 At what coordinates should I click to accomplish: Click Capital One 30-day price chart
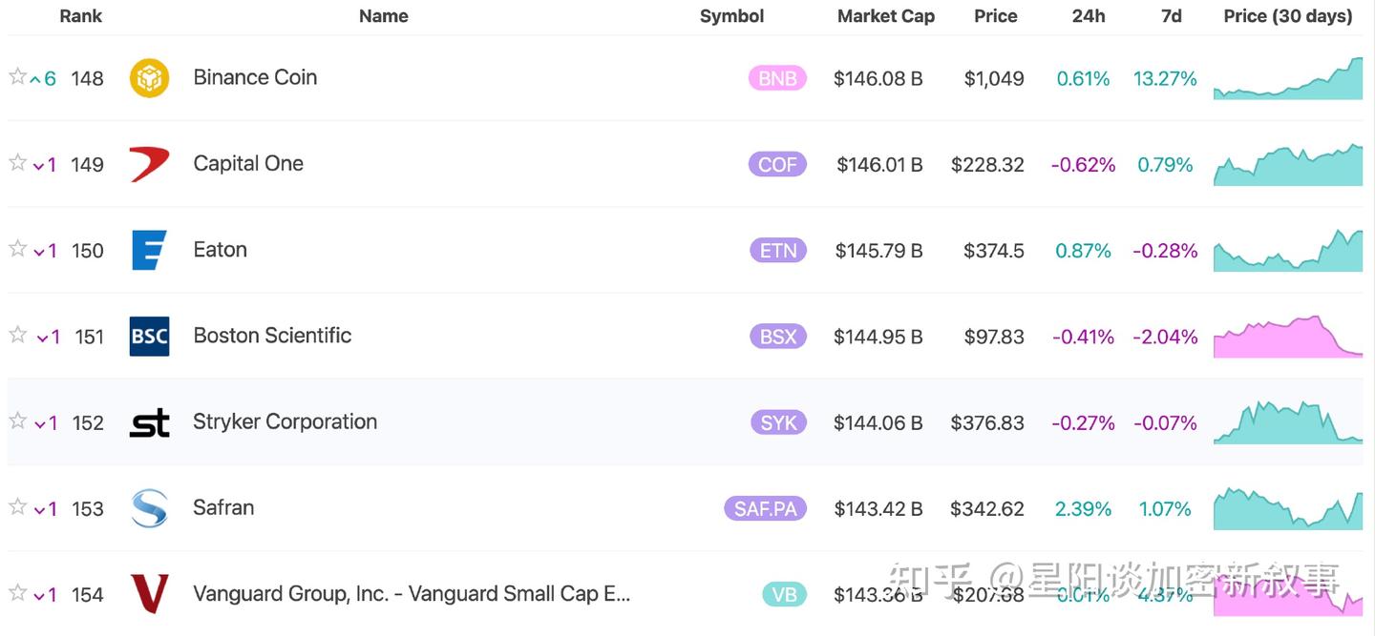pyautogui.click(x=1288, y=165)
